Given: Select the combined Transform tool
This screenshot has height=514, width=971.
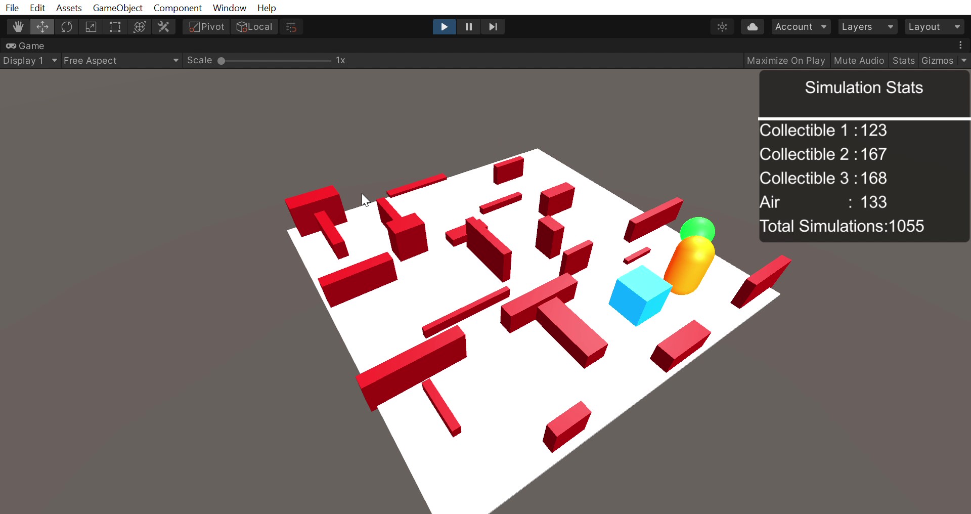Looking at the screenshot, I should pos(140,26).
